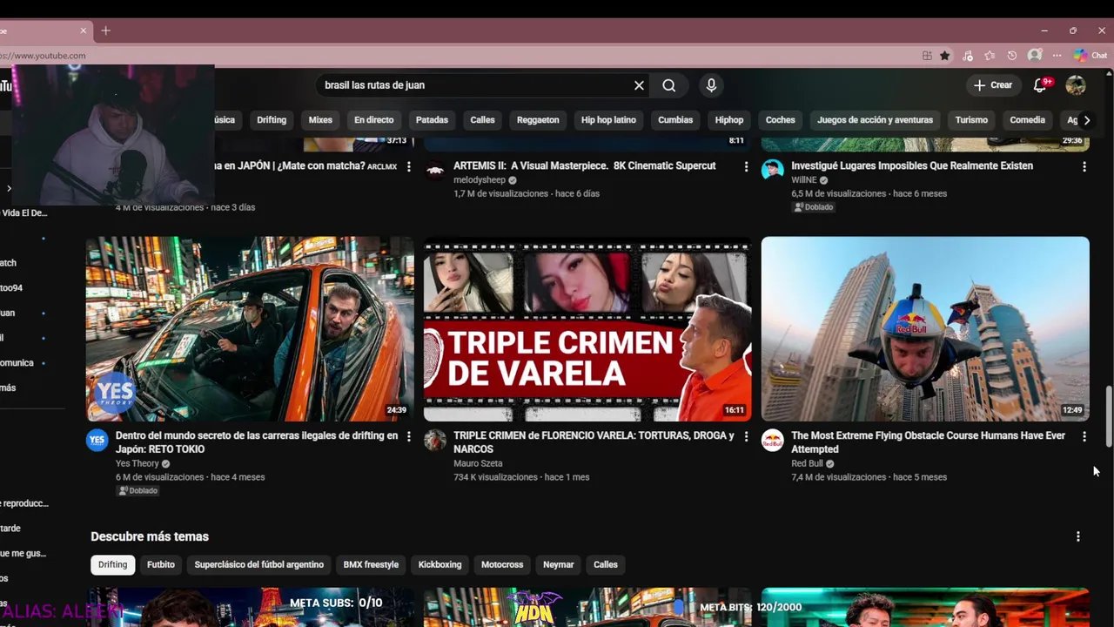Viewport: 1114px width, 627px height.
Task: Open Descubre más temas options menu
Action: (x=1077, y=536)
